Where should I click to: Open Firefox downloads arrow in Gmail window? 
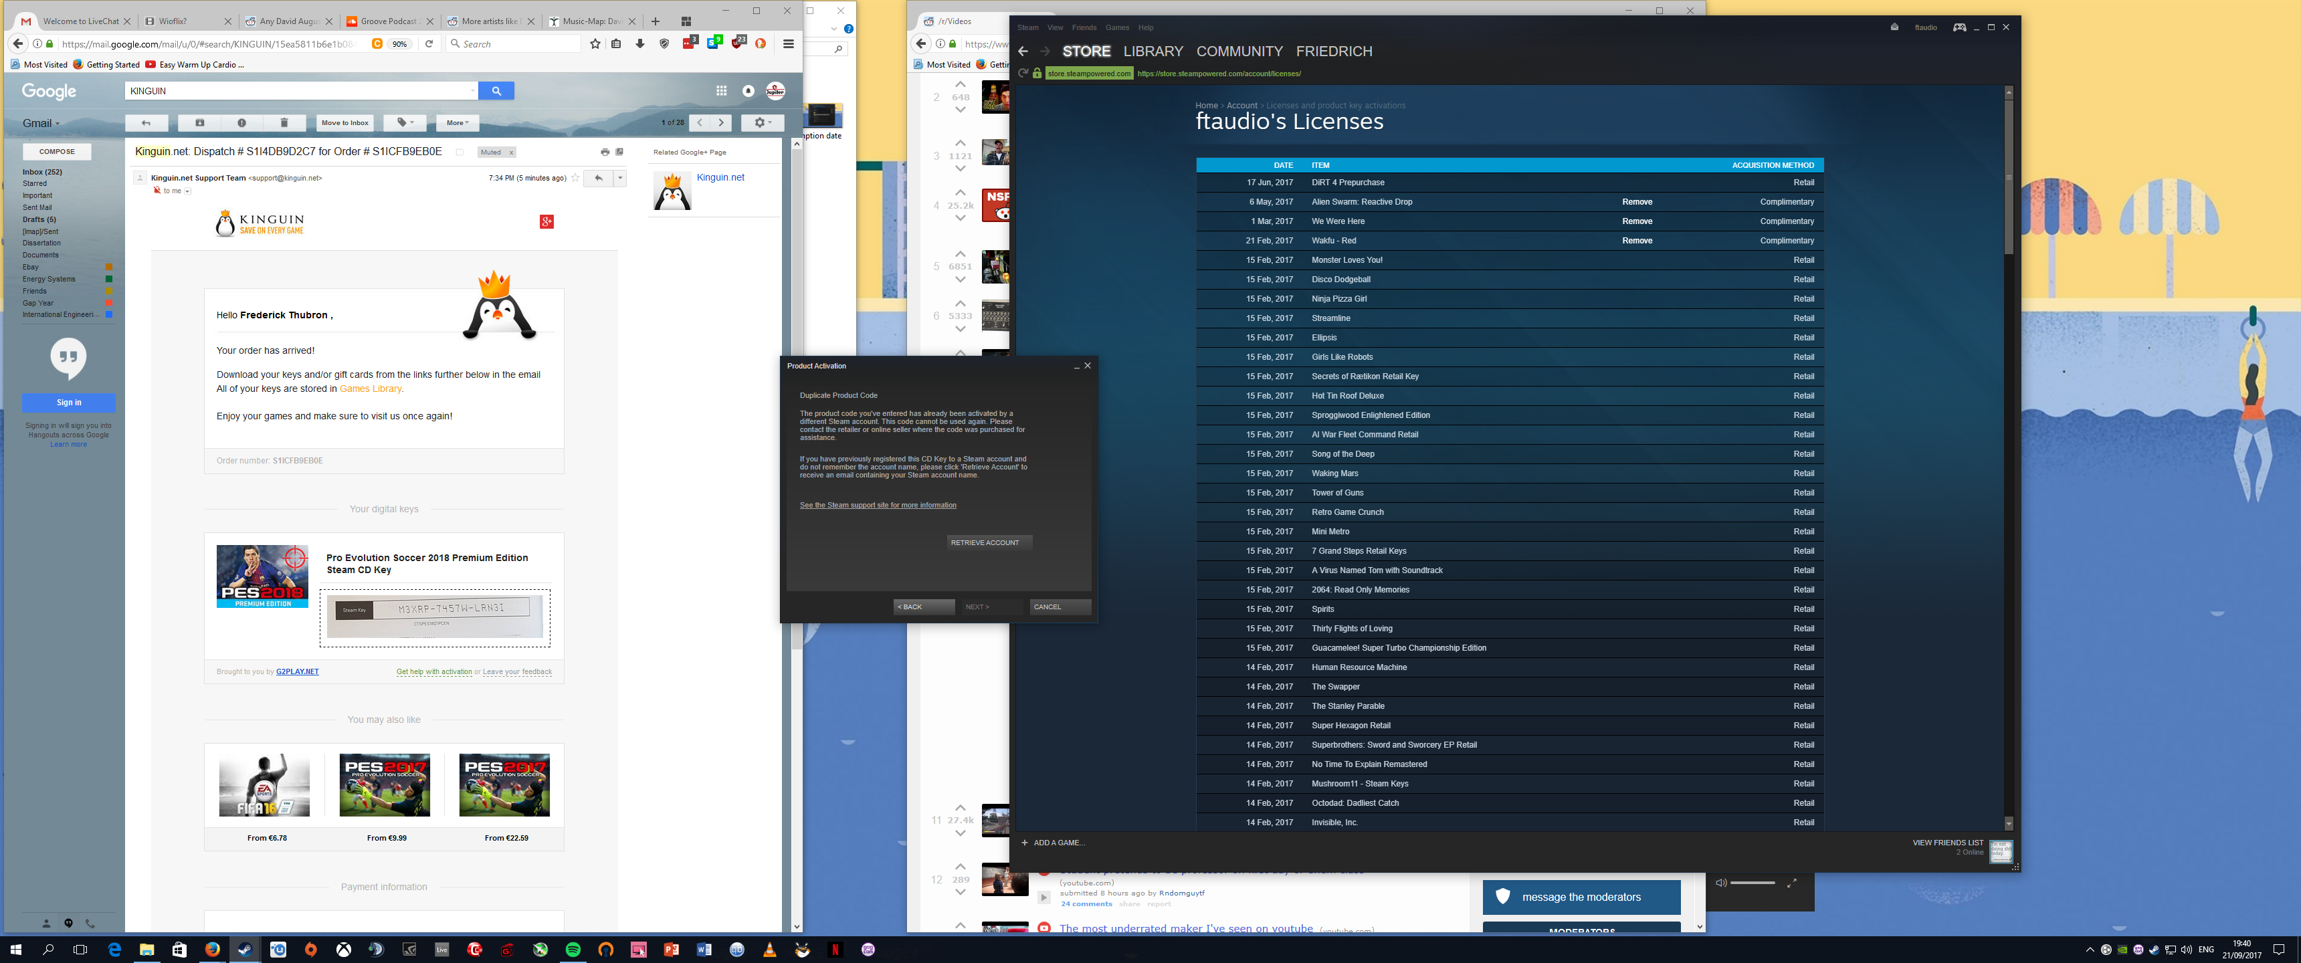coord(640,43)
